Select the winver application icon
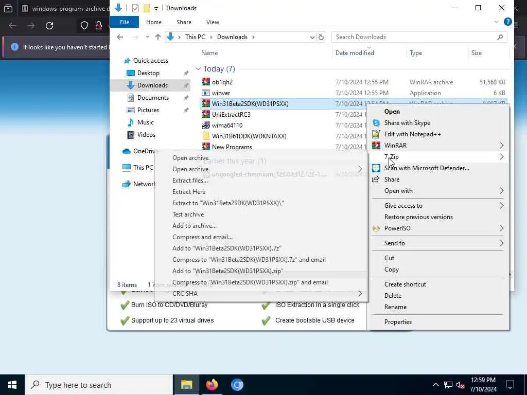The image size is (527, 395). (x=206, y=93)
